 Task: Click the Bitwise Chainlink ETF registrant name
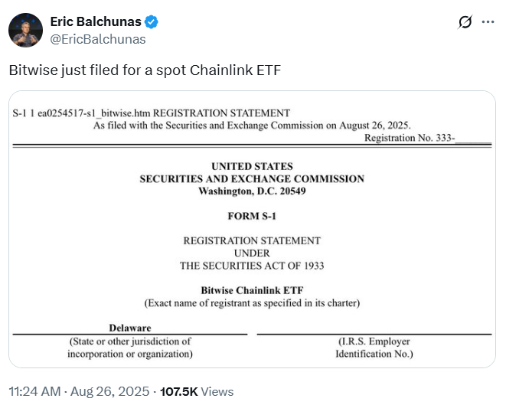coord(252,291)
